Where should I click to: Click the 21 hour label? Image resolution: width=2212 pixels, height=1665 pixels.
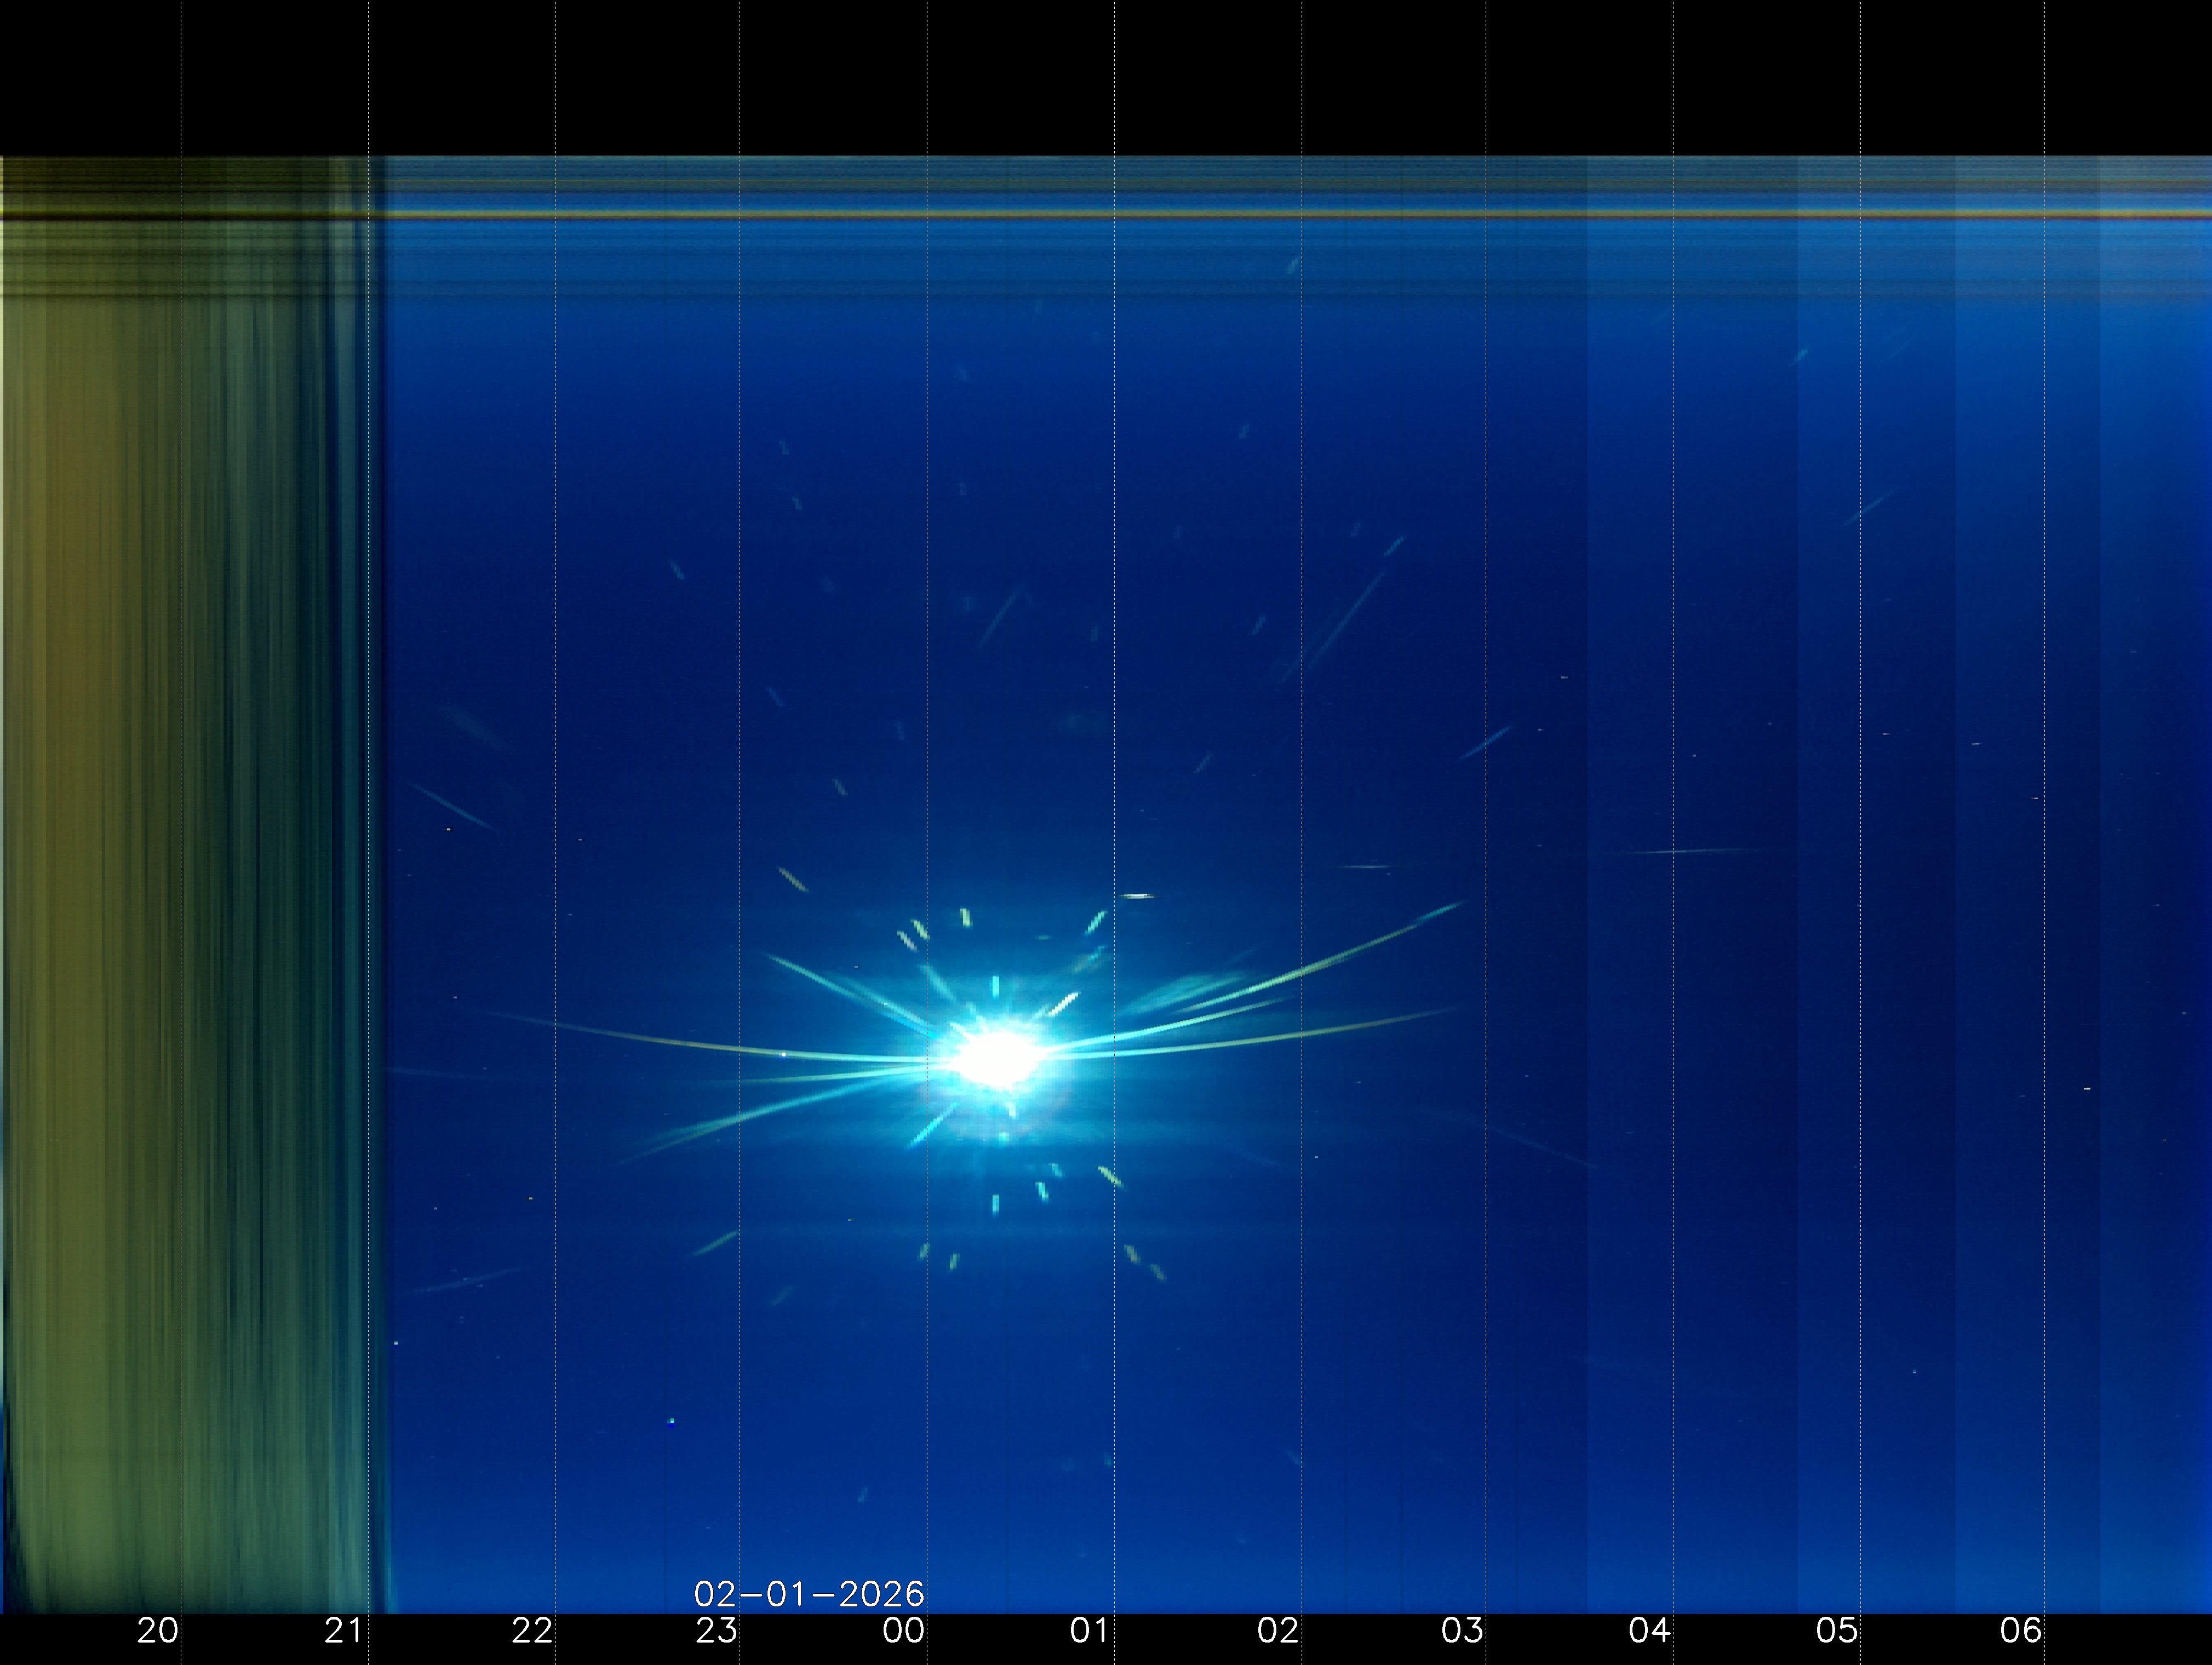tap(344, 1631)
